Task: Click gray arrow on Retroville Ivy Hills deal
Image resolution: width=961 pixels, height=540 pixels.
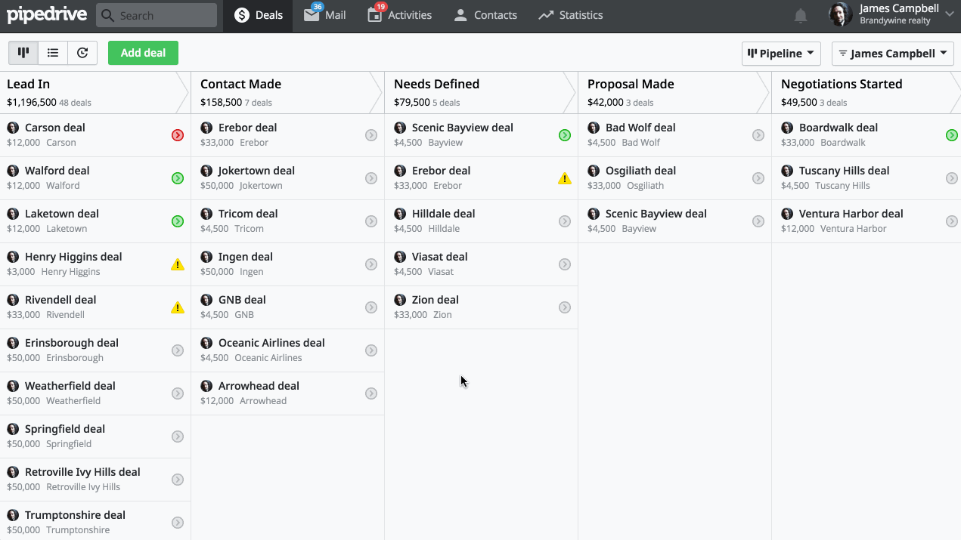Action: coord(178,480)
